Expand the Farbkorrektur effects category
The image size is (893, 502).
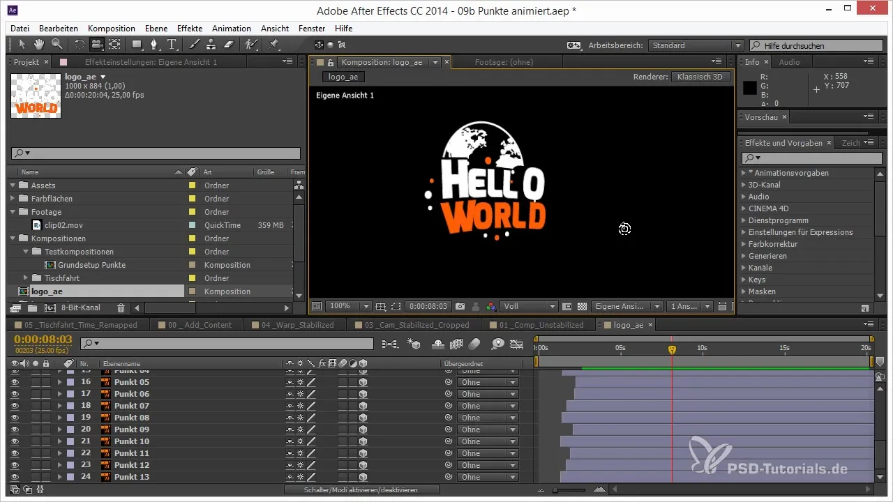(744, 244)
